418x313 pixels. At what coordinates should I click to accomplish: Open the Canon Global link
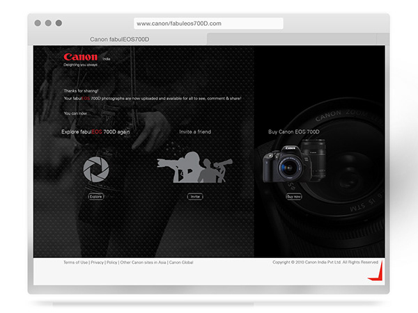[181, 262]
